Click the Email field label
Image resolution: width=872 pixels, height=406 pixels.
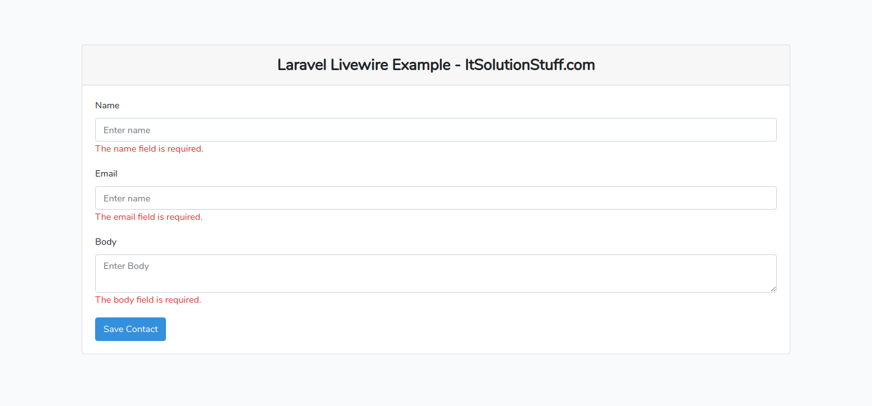[106, 173]
